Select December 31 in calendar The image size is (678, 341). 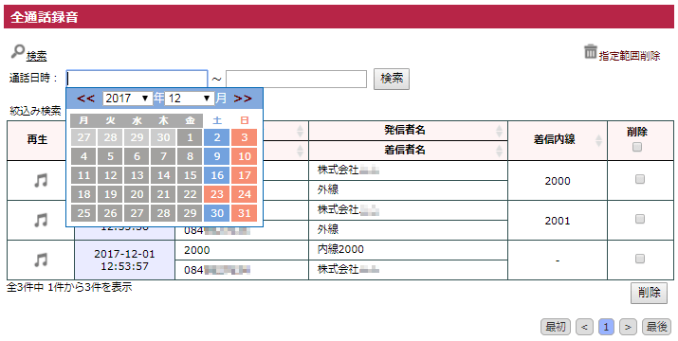245,213
